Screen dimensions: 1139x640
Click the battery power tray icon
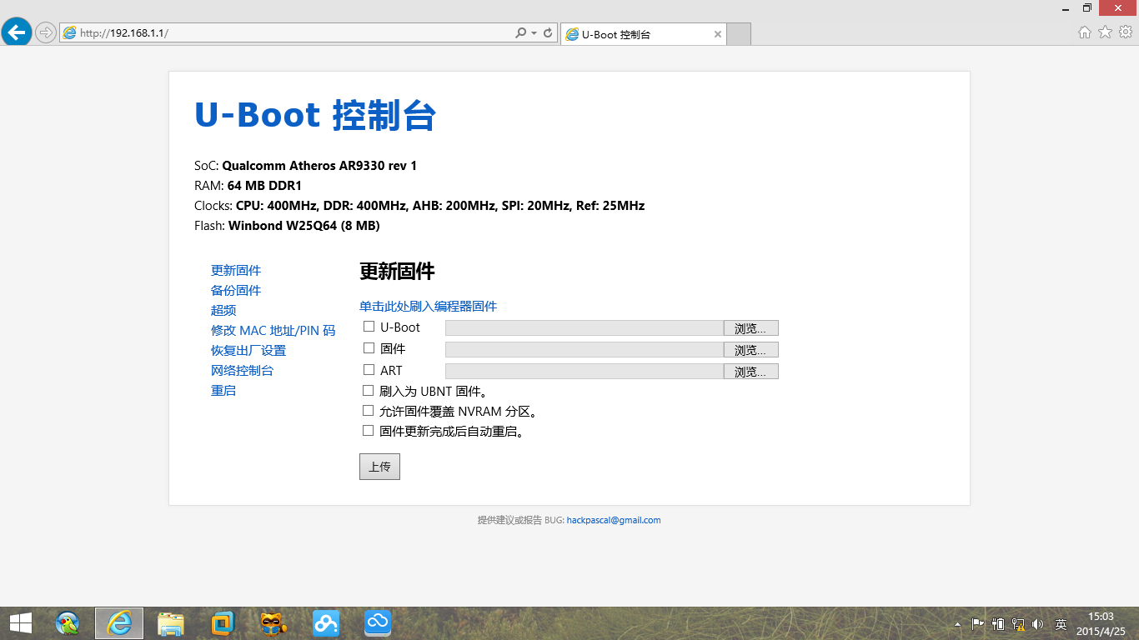tap(998, 623)
